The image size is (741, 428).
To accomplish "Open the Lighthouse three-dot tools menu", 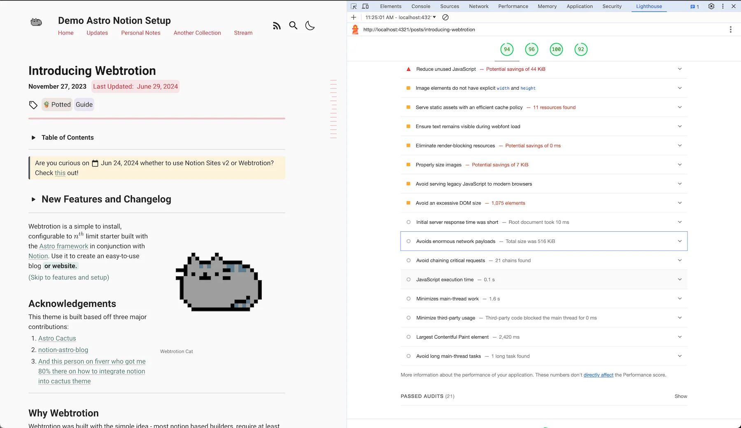I will [x=730, y=30].
